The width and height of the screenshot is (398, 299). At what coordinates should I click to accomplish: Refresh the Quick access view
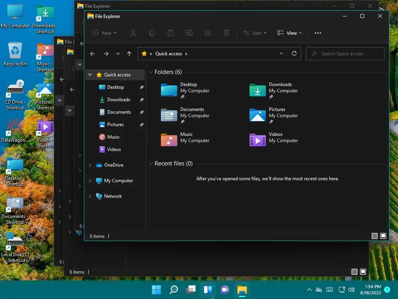294,53
